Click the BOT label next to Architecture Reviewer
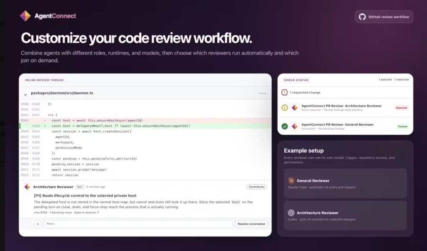Image resolution: width=427 pixels, height=251 pixels. 79,187
